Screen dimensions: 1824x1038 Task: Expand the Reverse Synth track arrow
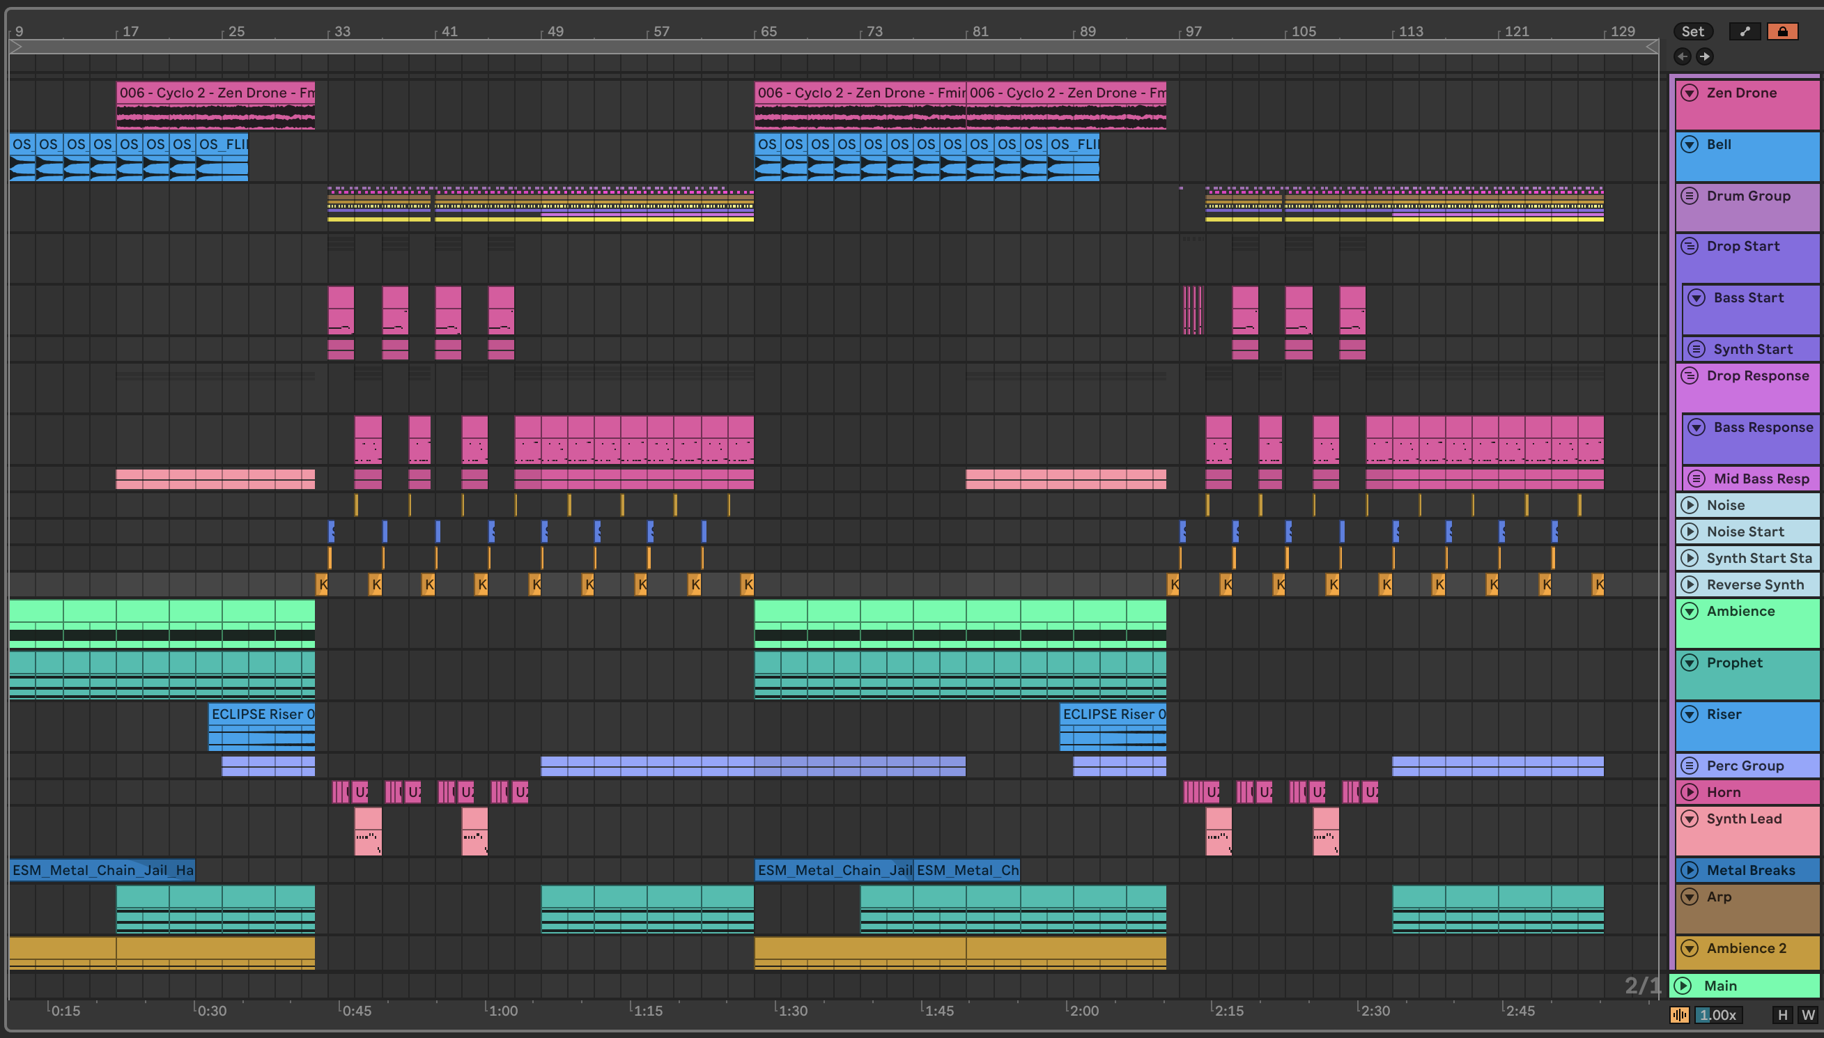click(1690, 584)
